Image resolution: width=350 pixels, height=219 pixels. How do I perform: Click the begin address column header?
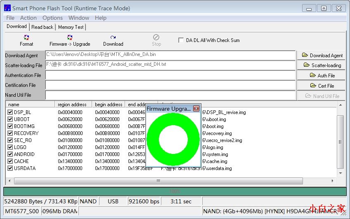coord(109,105)
